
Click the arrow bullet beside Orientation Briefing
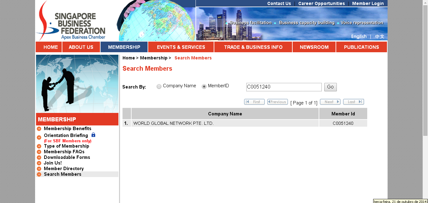point(39,137)
